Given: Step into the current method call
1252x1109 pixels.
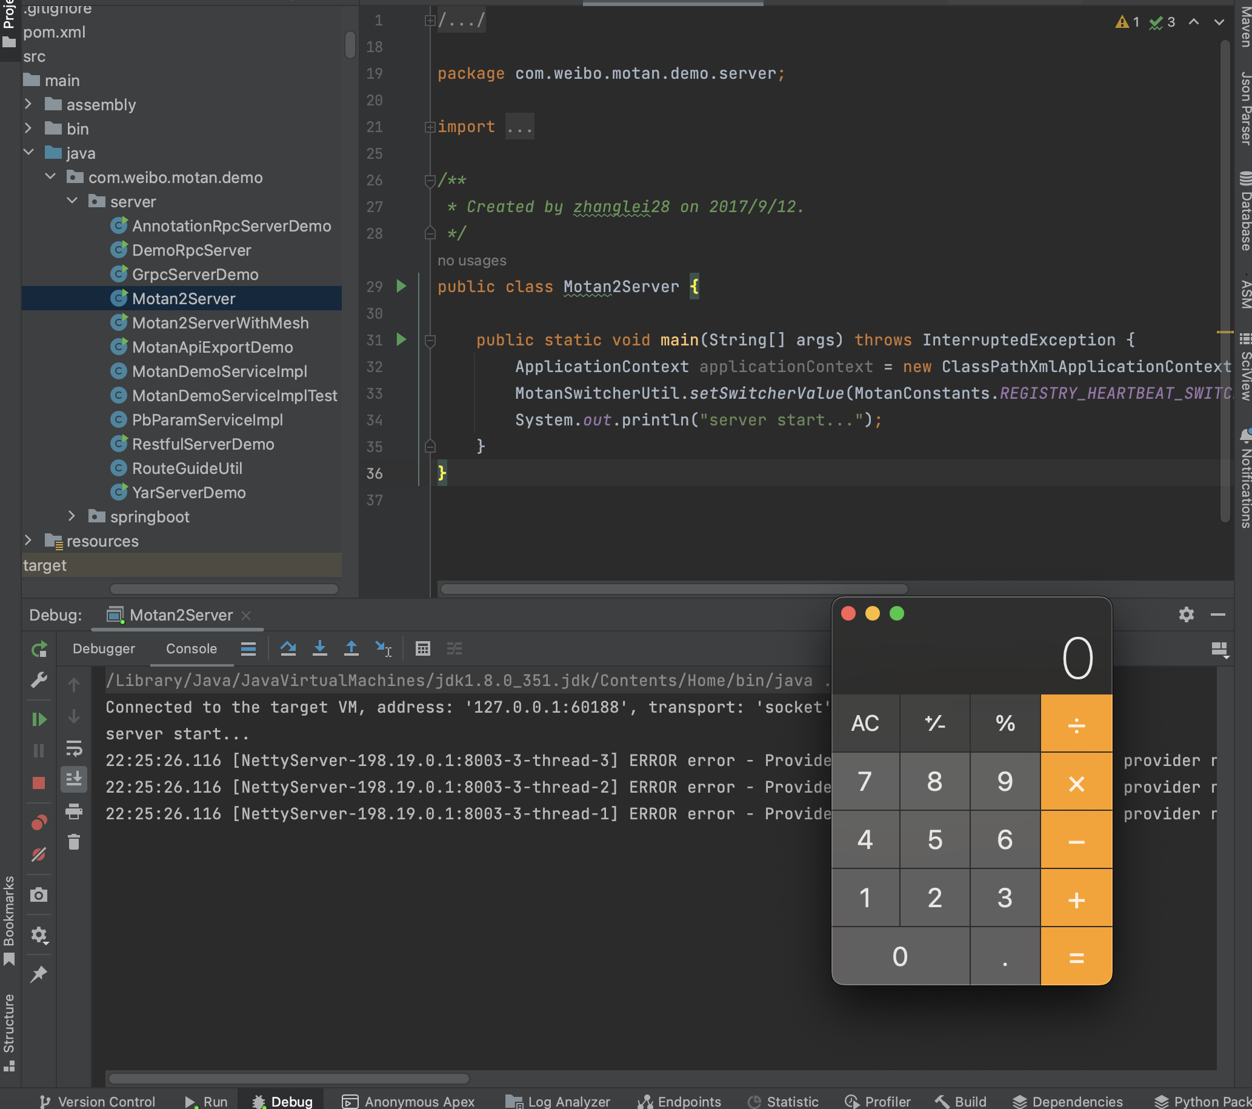Looking at the screenshot, I should [x=321, y=648].
